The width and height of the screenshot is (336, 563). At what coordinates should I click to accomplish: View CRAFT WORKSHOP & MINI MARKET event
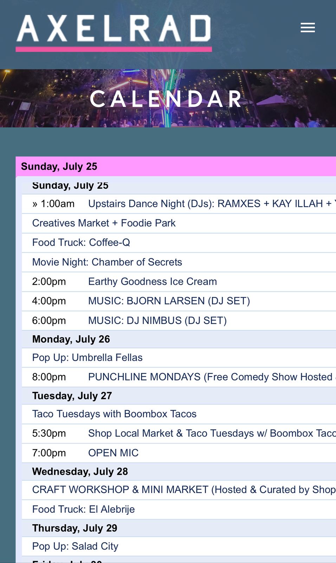pos(183,489)
